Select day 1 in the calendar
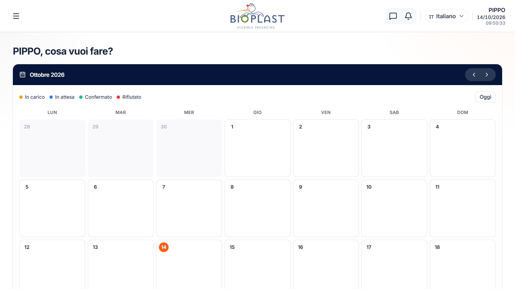The height and width of the screenshot is (289, 515). point(257,148)
